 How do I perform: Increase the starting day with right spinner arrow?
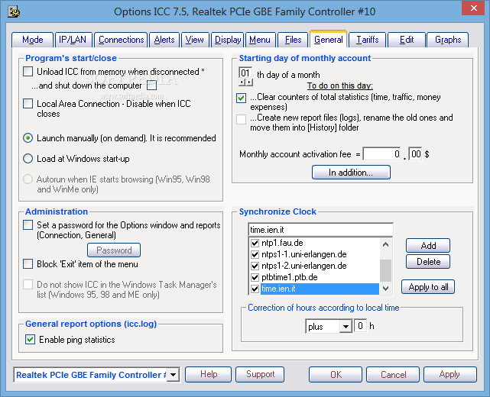coord(249,82)
